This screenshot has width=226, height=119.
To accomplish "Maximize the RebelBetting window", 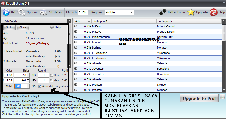I will point(218,4).
